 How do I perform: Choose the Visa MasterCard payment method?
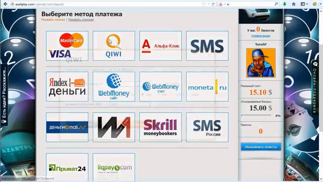click(x=67, y=46)
